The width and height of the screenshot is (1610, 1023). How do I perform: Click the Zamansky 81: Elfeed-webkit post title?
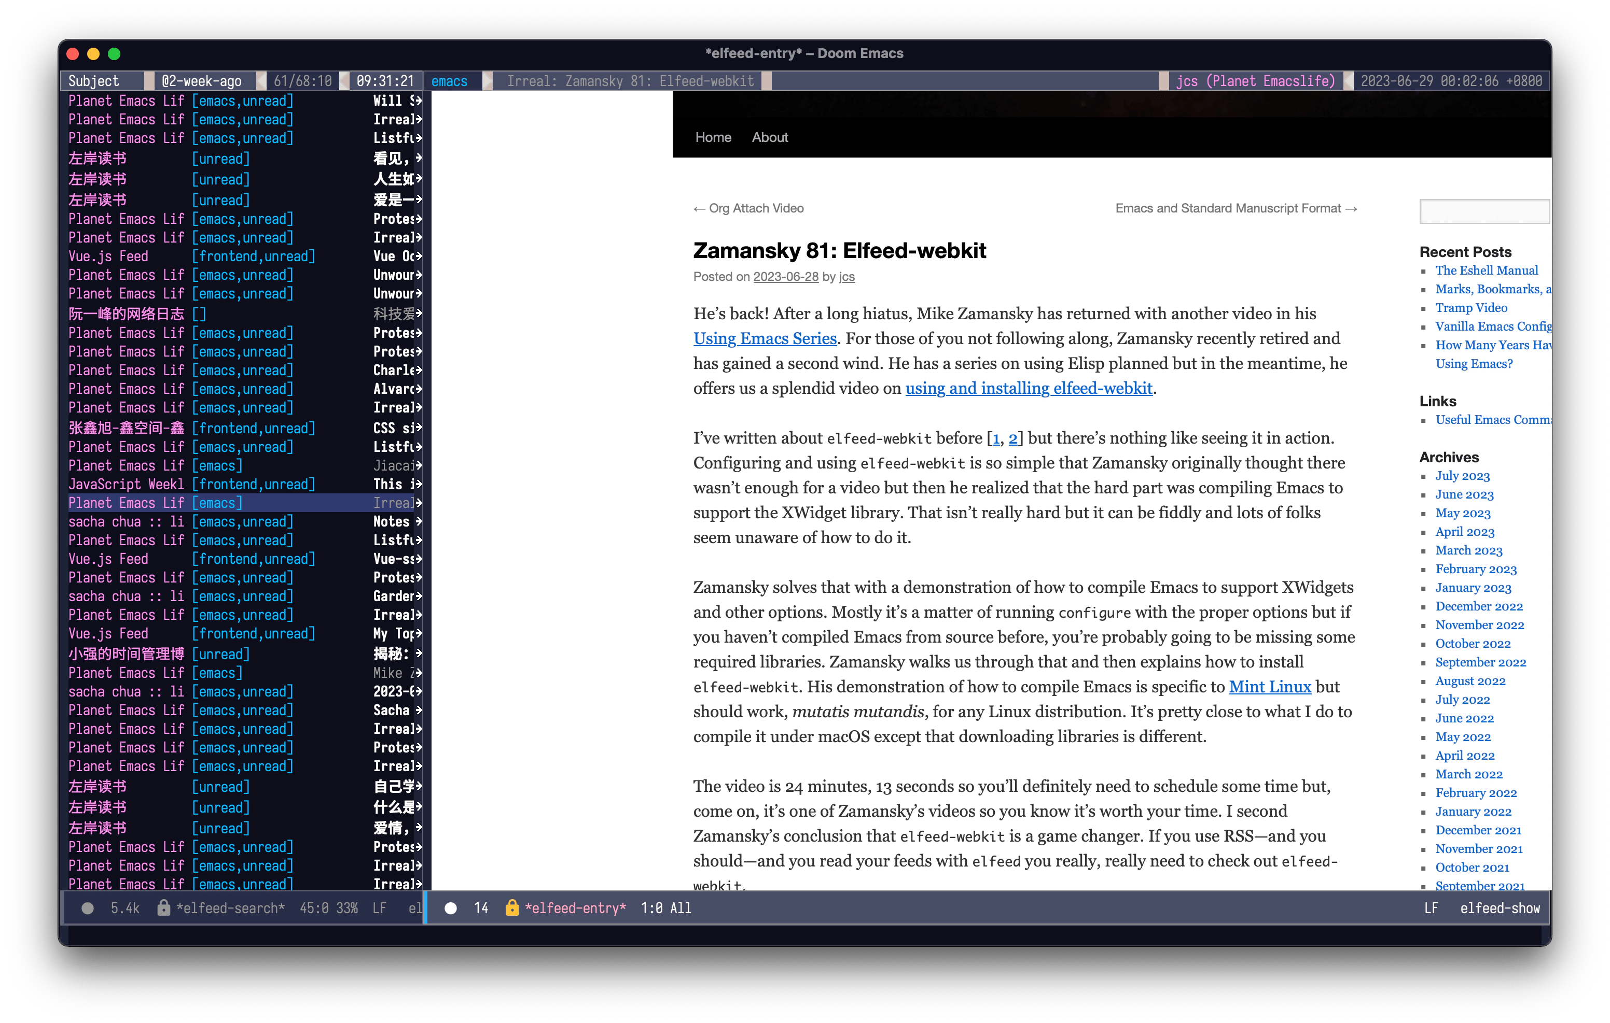click(839, 251)
